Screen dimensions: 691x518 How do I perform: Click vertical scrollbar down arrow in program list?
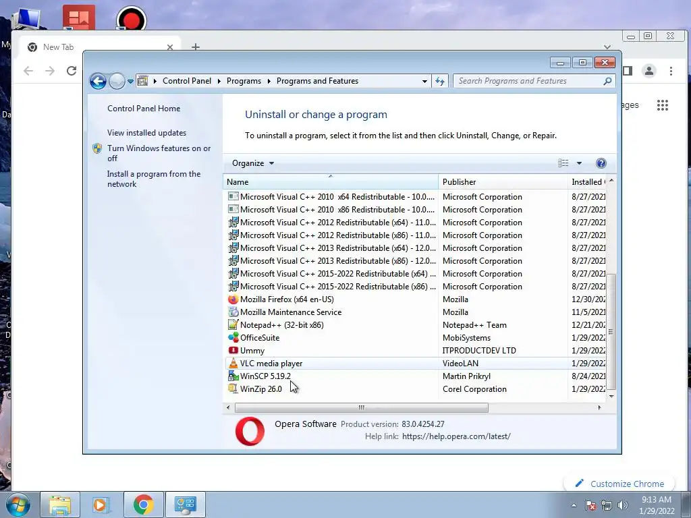[x=611, y=396]
